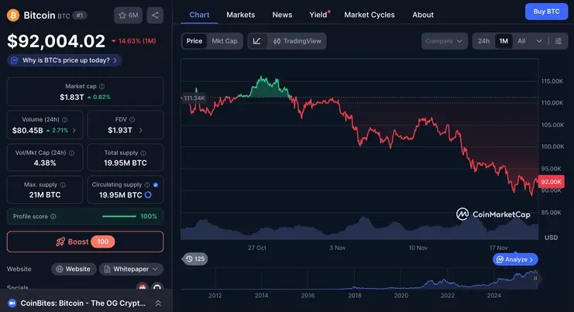Select the All time range
The width and height of the screenshot is (574, 312).
(521, 41)
